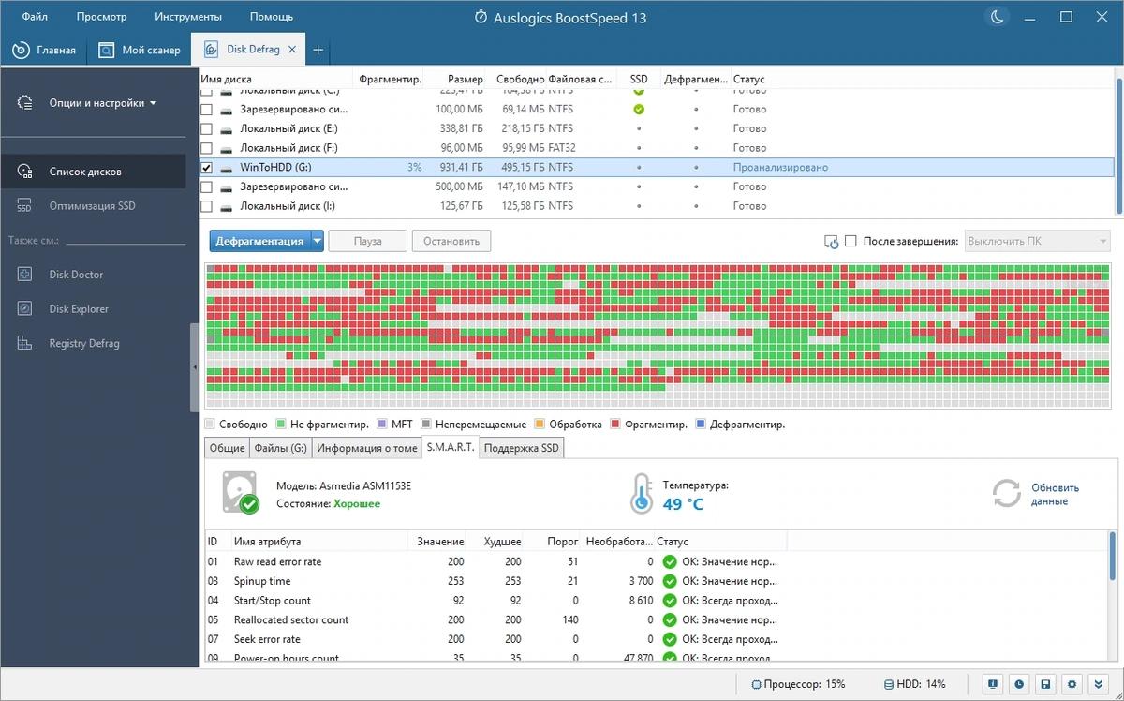Expand status bar with double chevron button

(x=1101, y=685)
